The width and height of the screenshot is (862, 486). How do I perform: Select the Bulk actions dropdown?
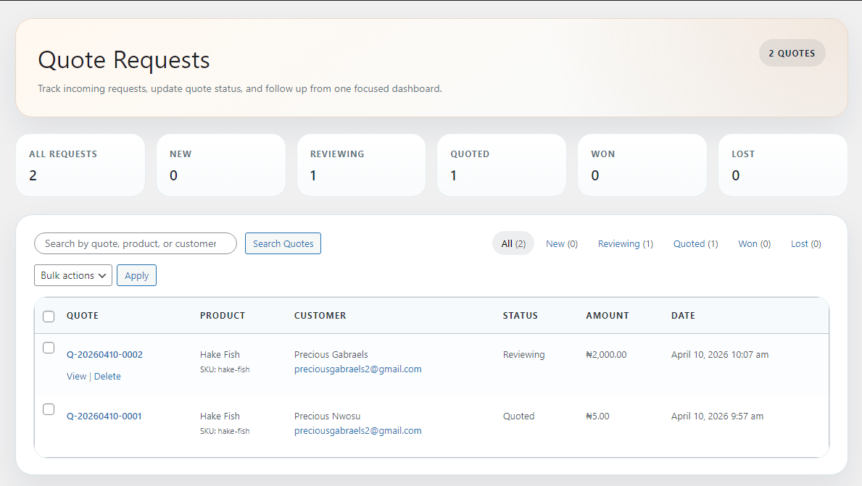(x=72, y=275)
